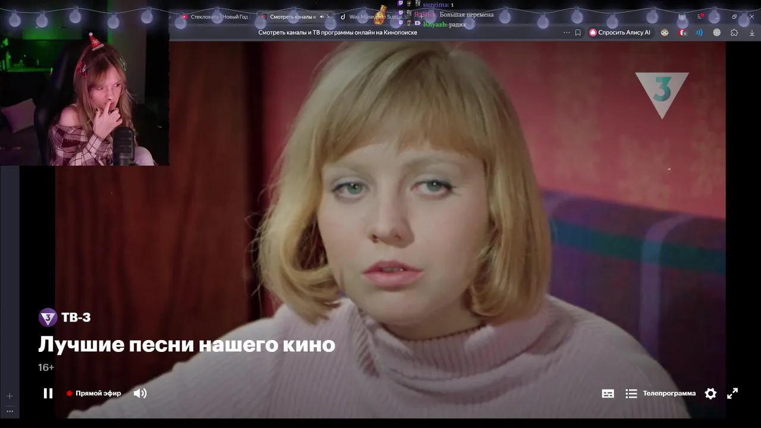Image resolution: width=761 pixels, height=428 pixels.
Task: Bookmark the page with bookmark icon
Action: point(578,33)
